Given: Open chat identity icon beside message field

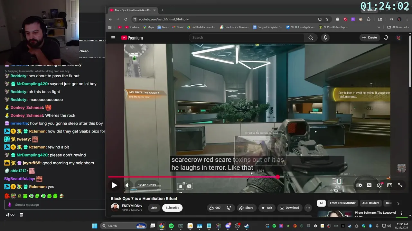Looking at the screenshot, I should tap(9, 205).
